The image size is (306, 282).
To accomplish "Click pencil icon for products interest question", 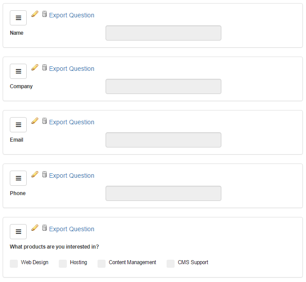I will click(x=35, y=228).
